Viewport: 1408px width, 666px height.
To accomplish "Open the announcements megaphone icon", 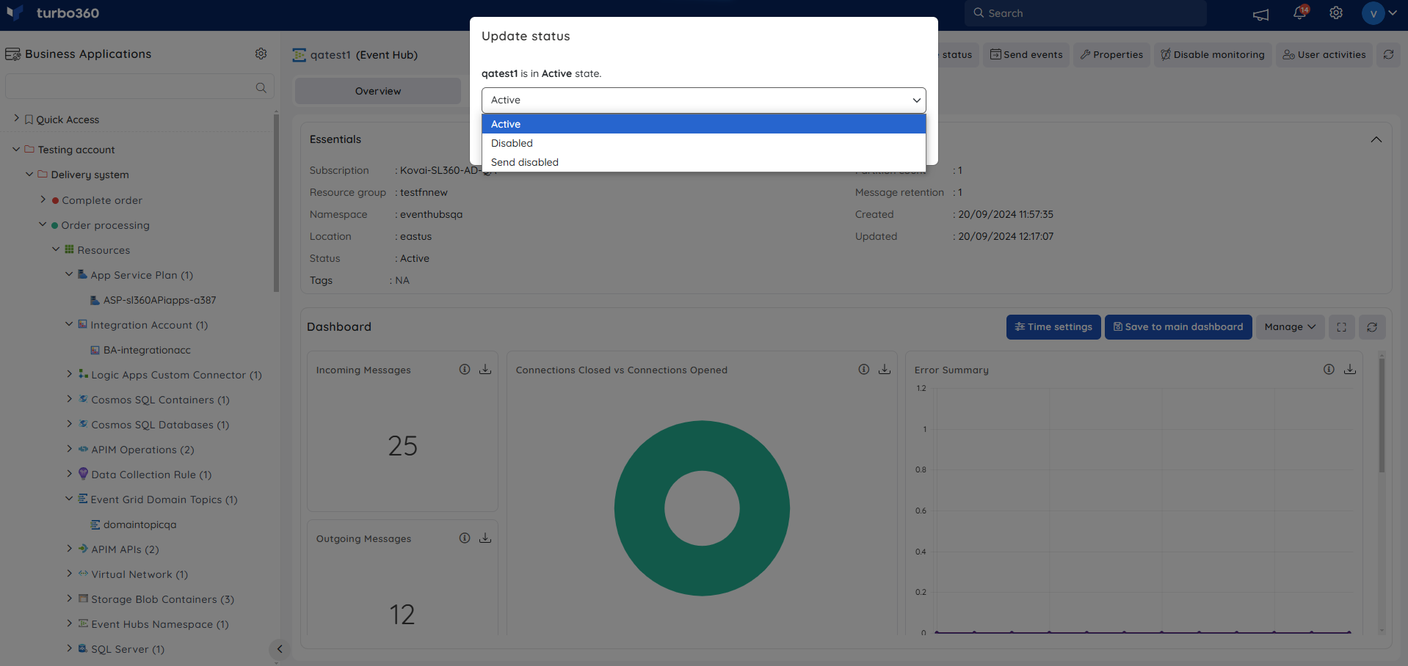I will tap(1260, 14).
